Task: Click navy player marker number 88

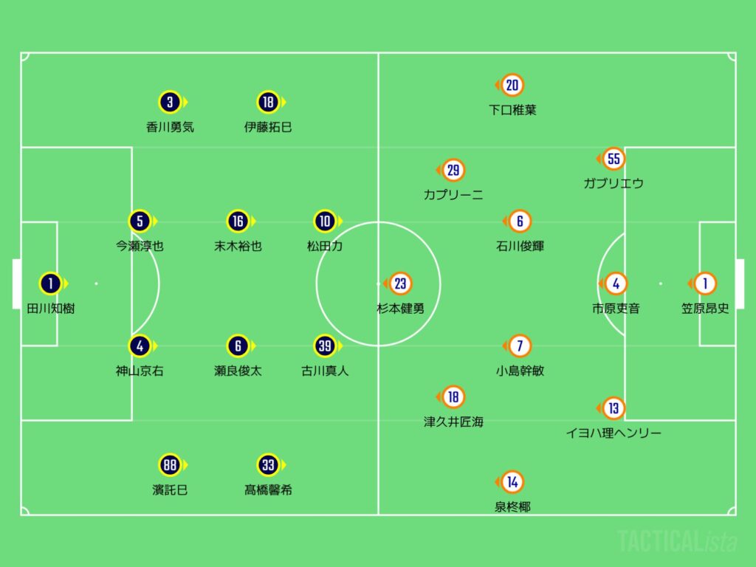Action: click(170, 465)
